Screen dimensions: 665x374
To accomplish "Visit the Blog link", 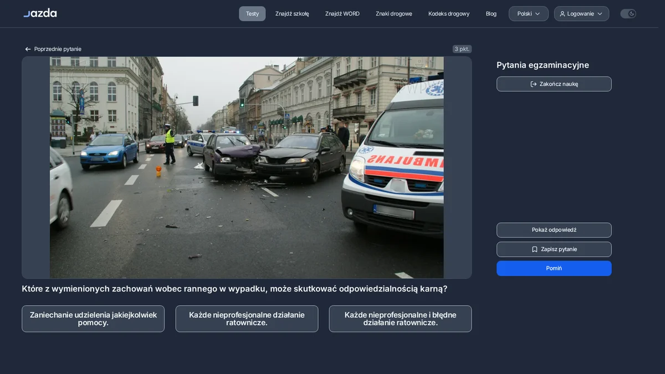I will (x=491, y=14).
